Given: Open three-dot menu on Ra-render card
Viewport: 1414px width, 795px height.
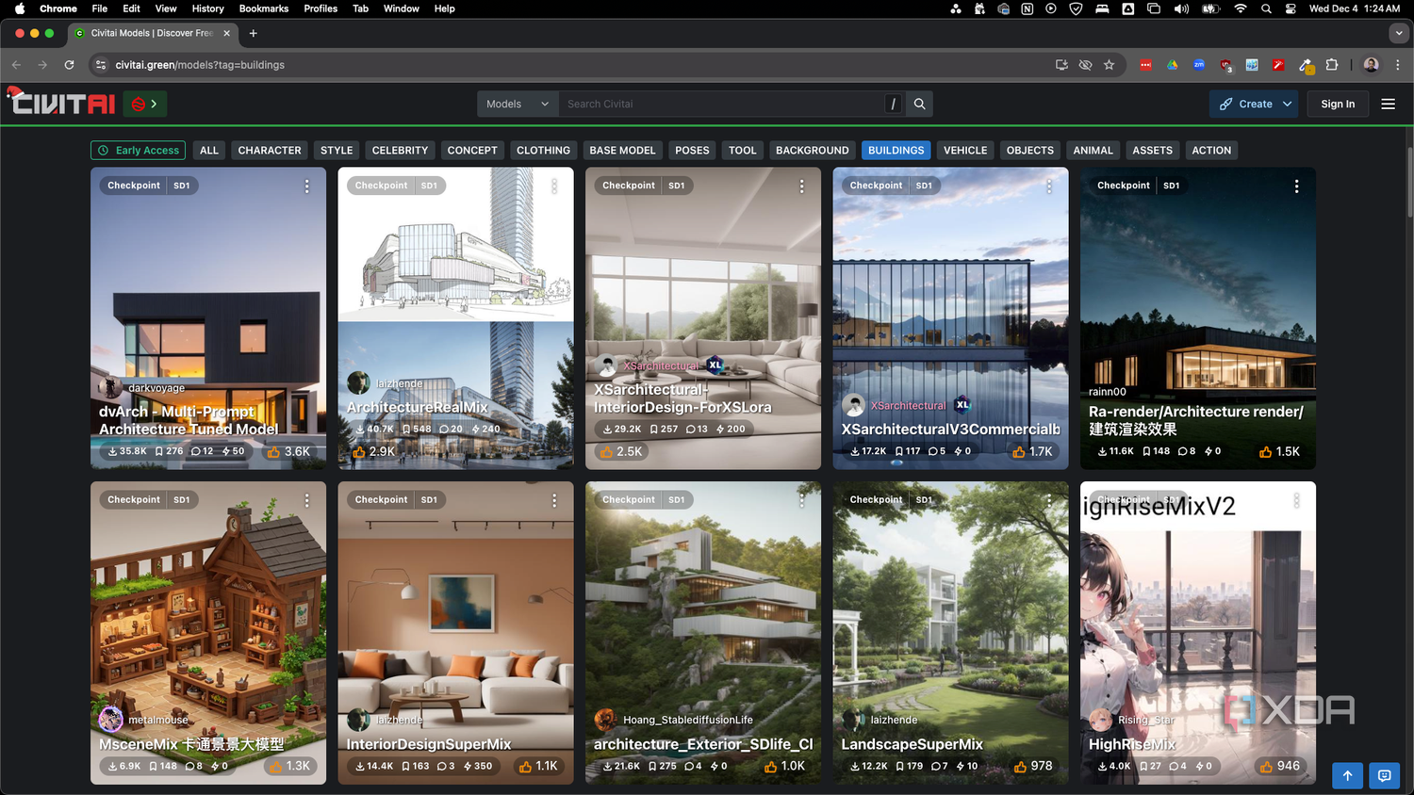Looking at the screenshot, I should (1296, 187).
